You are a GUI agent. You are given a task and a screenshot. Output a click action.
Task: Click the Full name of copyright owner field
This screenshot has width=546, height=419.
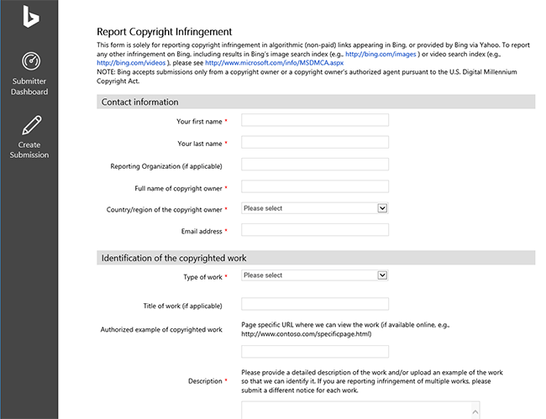[315, 186]
